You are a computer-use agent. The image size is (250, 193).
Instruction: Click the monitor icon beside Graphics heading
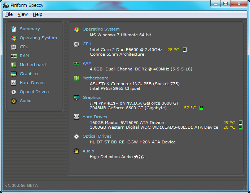(x=76, y=98)
